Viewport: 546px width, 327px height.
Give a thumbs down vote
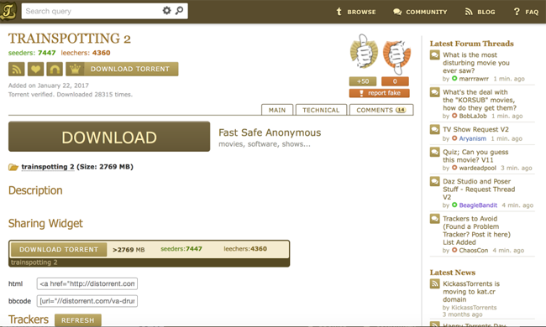(x=396, y=55)
